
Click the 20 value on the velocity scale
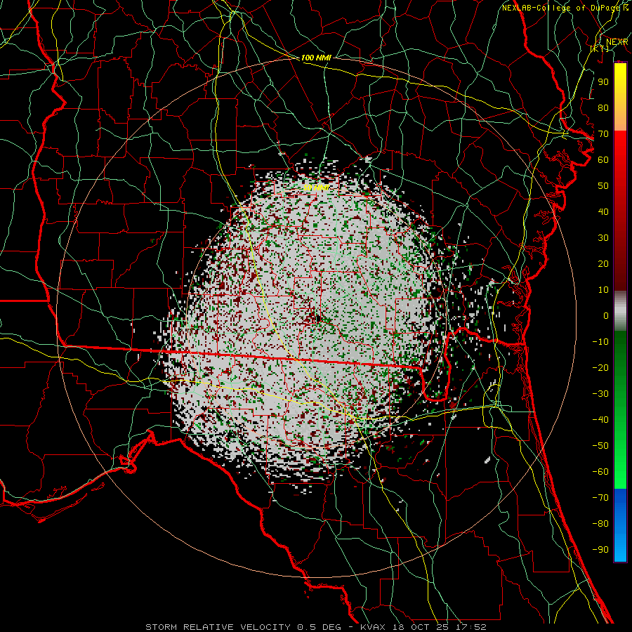click(x=603, y=263)
